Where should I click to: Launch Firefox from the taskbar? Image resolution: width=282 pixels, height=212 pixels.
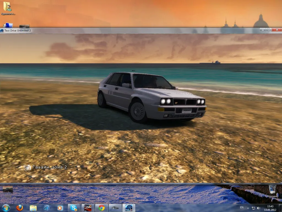coord(20,208)
